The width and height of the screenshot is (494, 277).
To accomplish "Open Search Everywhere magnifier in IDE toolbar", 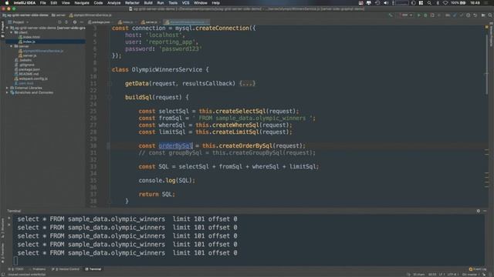I will [490, 15].
